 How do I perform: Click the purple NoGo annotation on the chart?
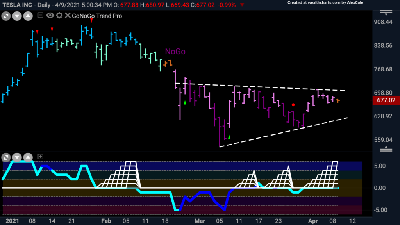tap(175, 52)
